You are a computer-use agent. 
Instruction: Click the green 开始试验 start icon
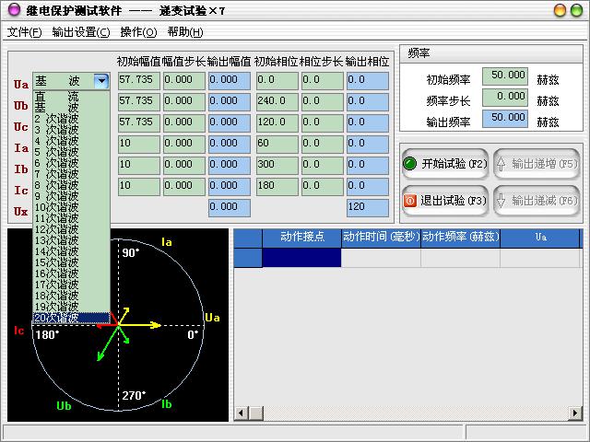click(410, 164)
